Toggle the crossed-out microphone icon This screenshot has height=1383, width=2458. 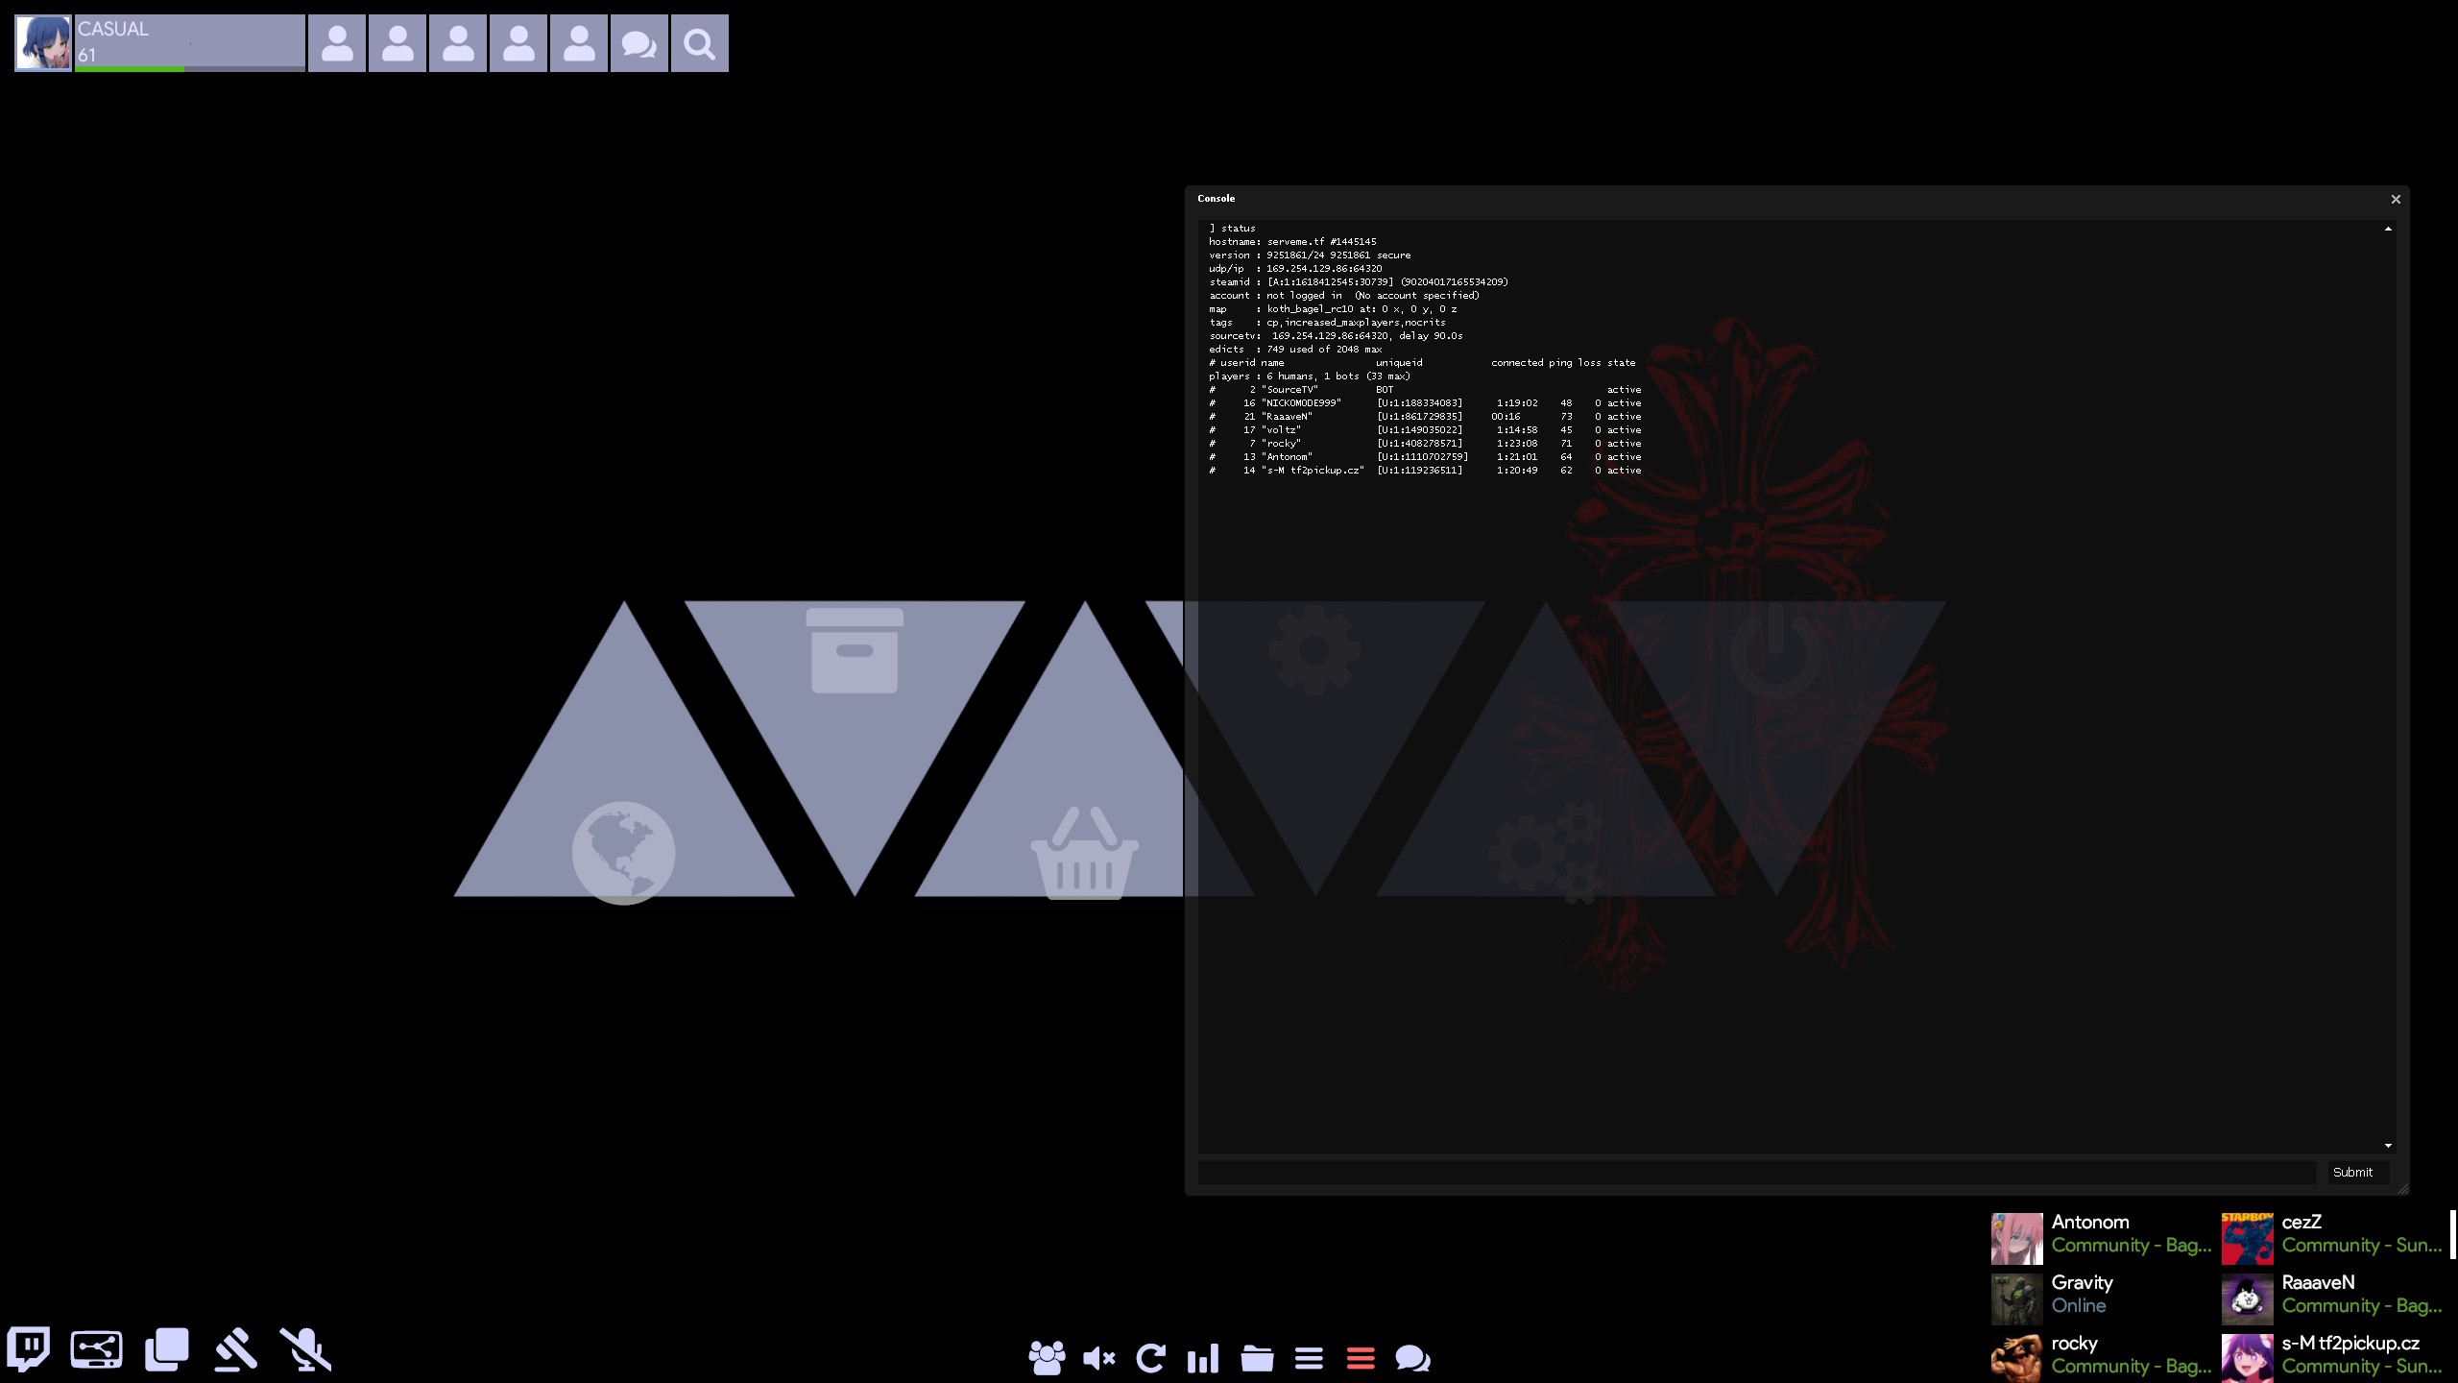305,1349
